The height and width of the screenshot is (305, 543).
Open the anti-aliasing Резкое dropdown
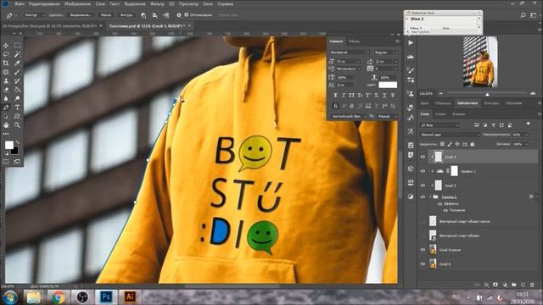click(x=388, y=116)
